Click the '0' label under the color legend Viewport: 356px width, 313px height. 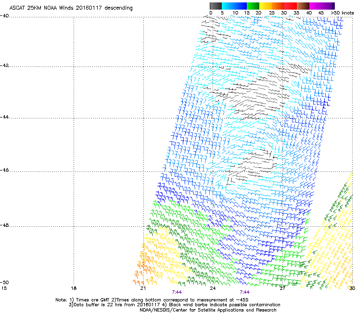click(211, 13)
